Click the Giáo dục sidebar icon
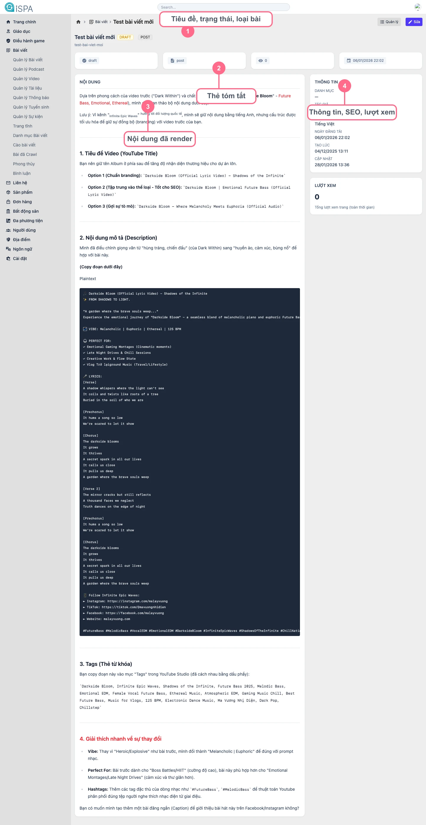The image size is (426, 825). coord(8,31)
